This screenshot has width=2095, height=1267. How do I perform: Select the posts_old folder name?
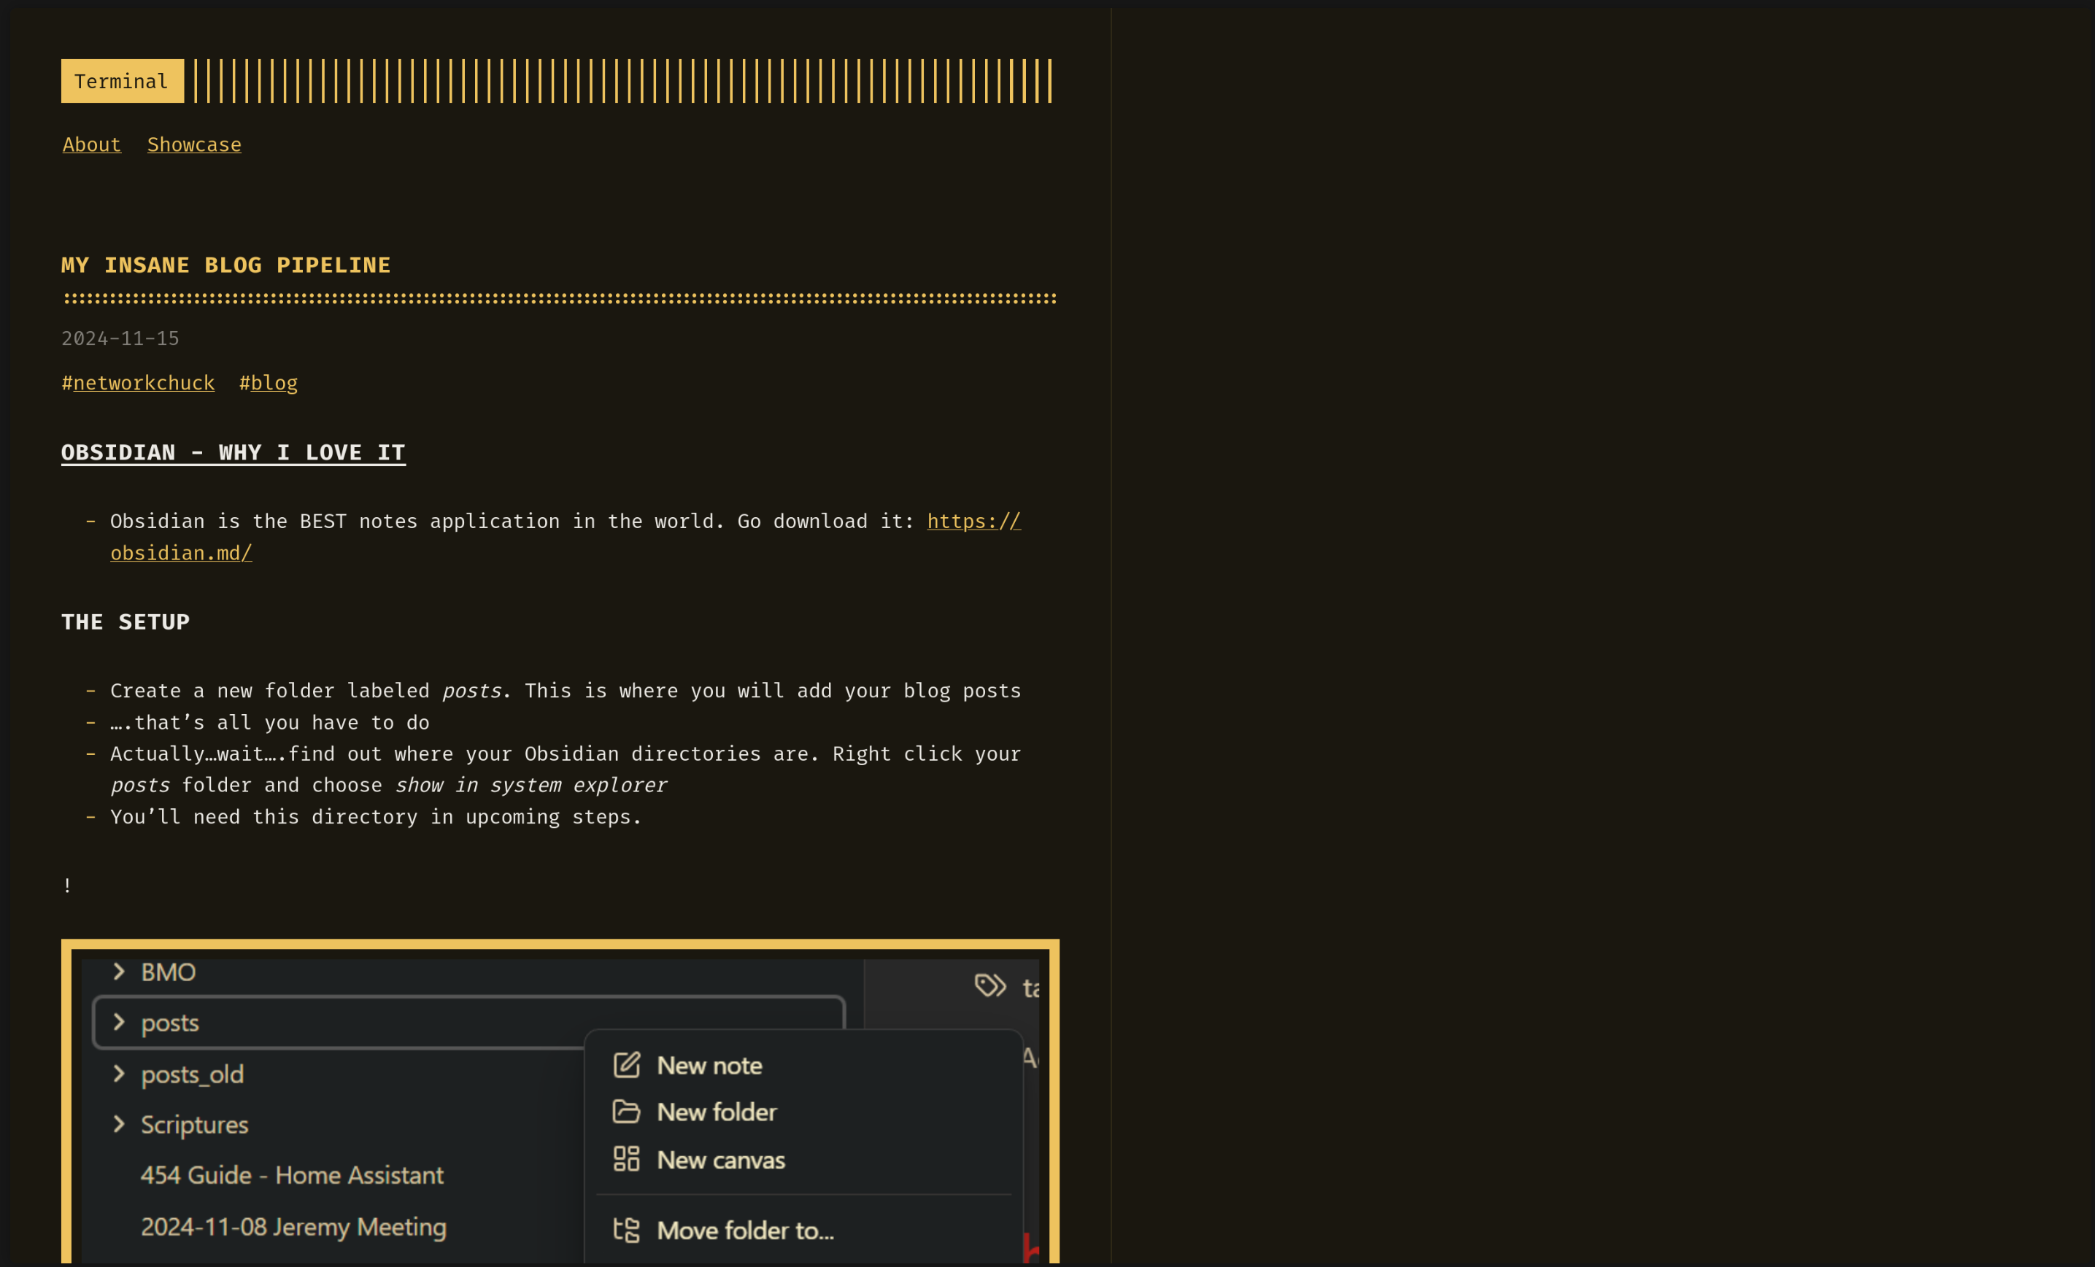tap(192, 1075)
